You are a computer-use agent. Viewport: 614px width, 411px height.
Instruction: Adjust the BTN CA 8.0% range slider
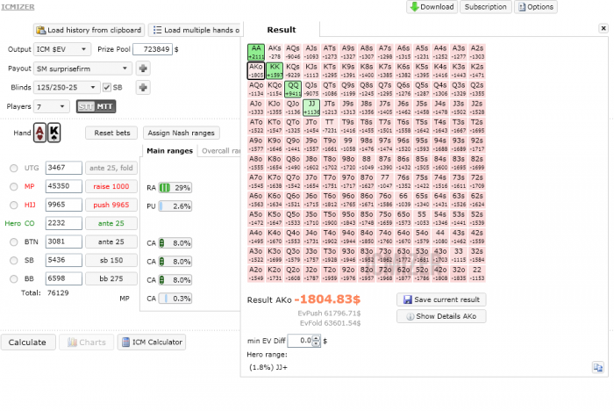click(175, 242)
